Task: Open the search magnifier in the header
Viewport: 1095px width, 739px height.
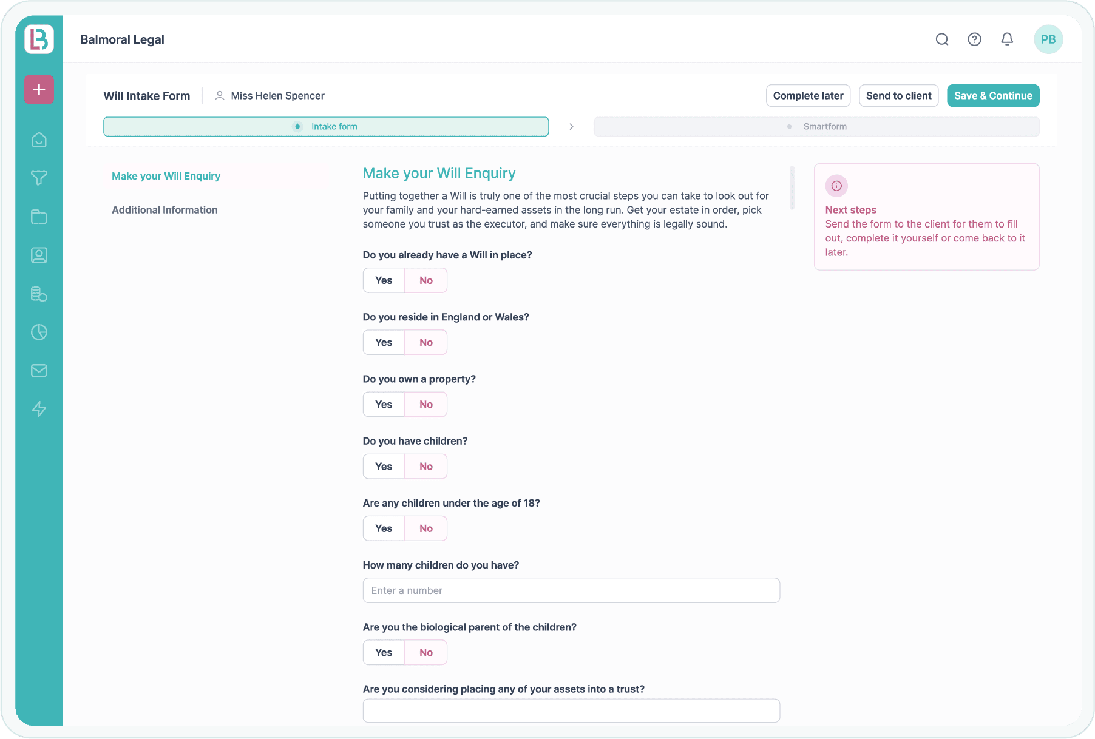Action: coord(942,39)
